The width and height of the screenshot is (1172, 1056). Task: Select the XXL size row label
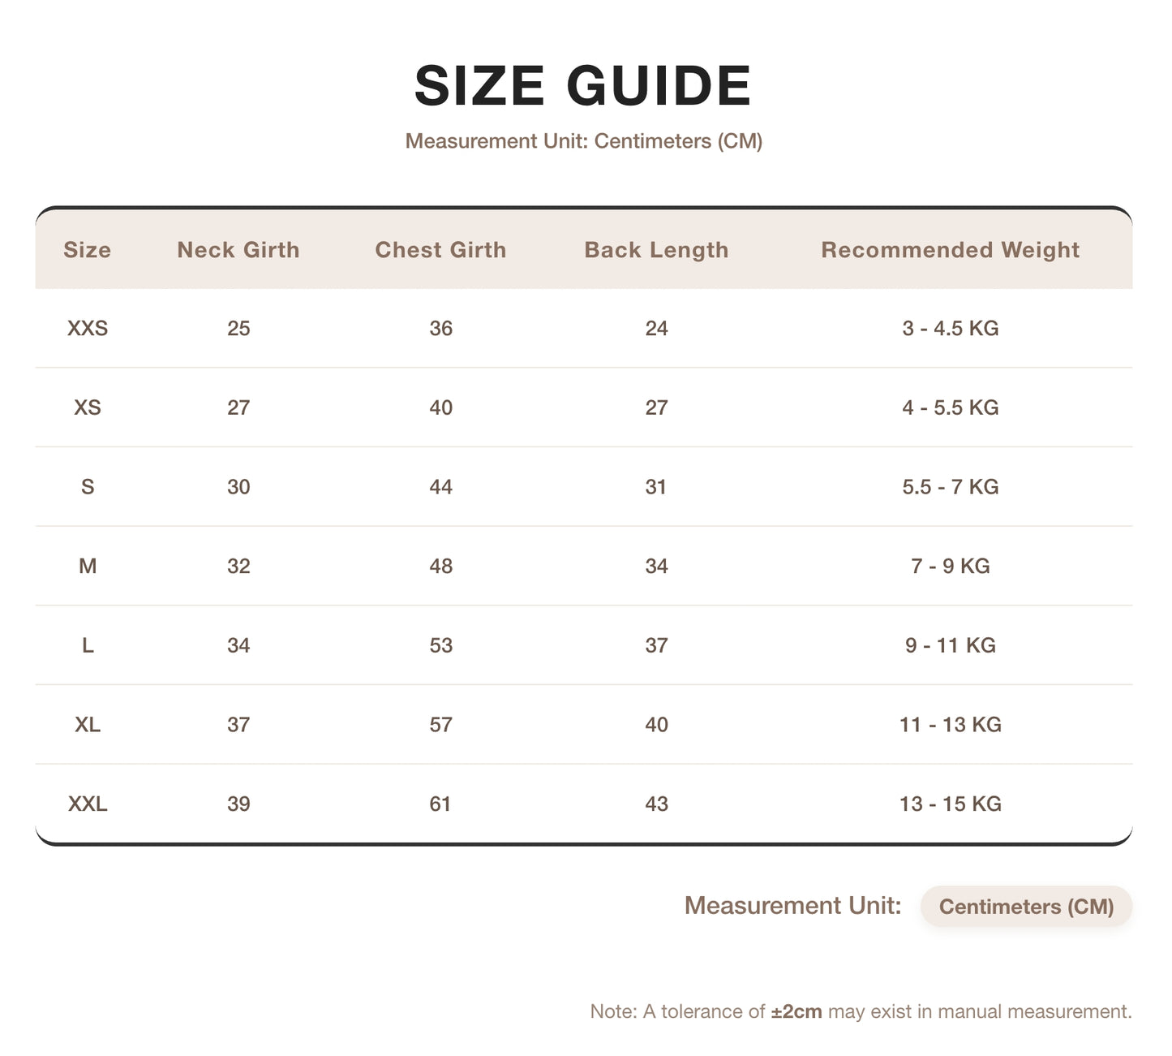coord(88,804)
